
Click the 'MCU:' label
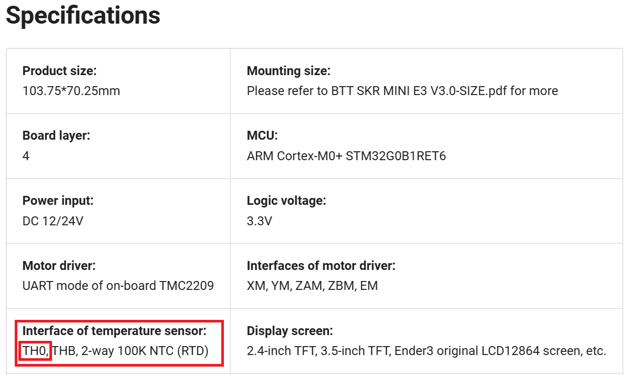[x=262, y=136]
